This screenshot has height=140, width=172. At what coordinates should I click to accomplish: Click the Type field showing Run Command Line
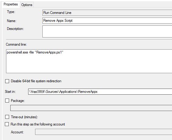(x=107, y=13)
